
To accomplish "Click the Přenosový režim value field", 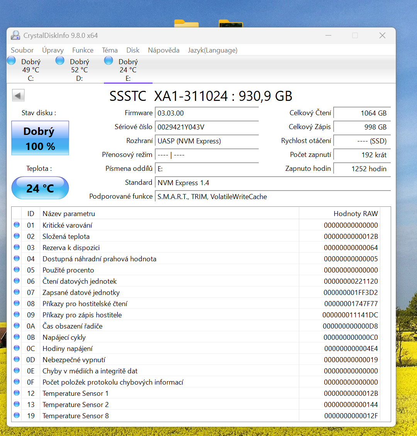I will click(207, 155).
